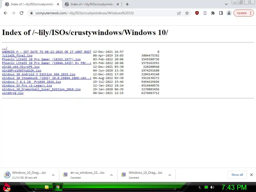This screenshot has height=192, width=256.
Task: Open the volume speaker tray icon
Action: pos(212,187)
